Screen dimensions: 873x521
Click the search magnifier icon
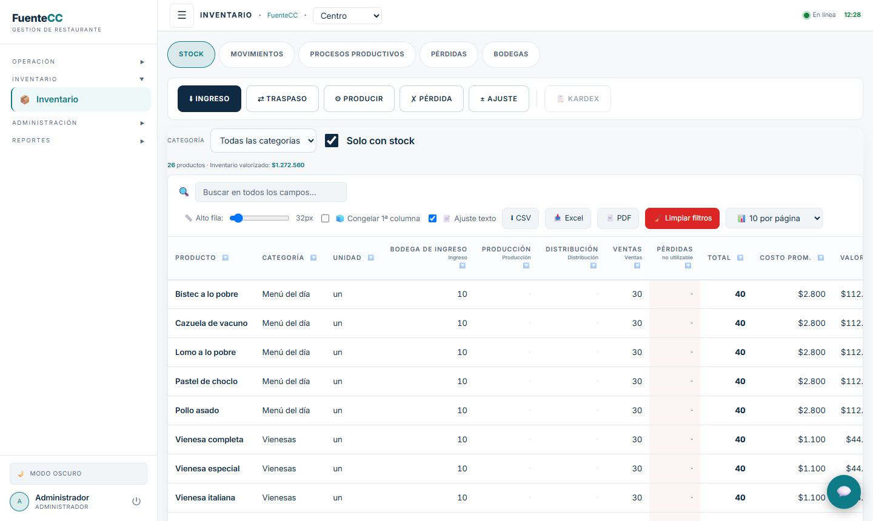tap(184, 192)
